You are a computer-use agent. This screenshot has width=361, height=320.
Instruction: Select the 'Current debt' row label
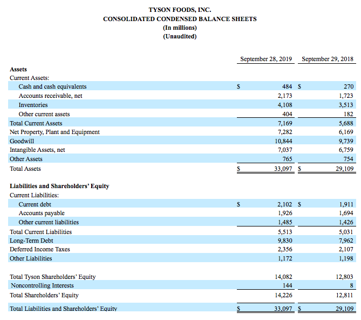(x=35, y=204)
